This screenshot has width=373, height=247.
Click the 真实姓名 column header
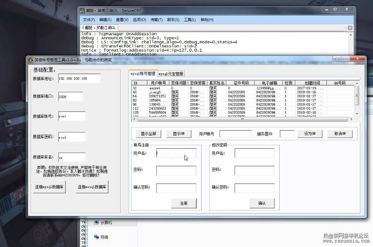(x=217, y=83)
